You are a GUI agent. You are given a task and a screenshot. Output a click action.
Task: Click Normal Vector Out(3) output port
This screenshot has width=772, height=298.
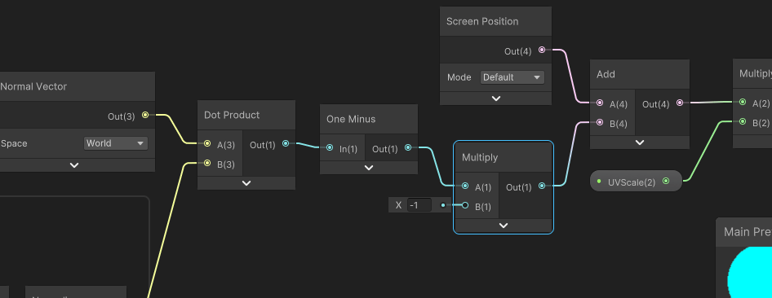click(x=144, y=115)
